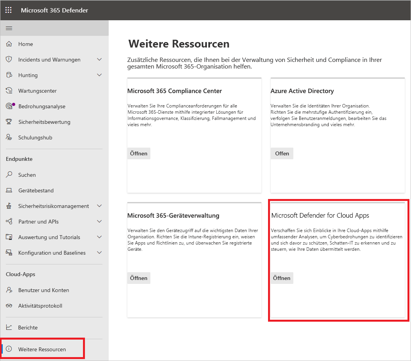Expand Incidents und Warnungen chevron

pyautogui.click(x=99, y=60)
